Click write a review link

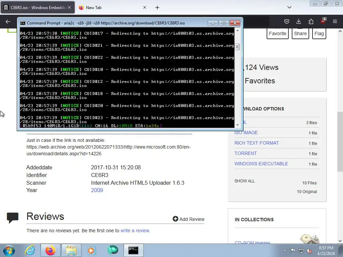click(x=135, y=231)
